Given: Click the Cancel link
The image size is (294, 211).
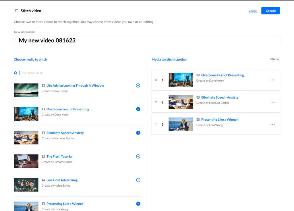Looking at the screenshot, I should 253,11.
